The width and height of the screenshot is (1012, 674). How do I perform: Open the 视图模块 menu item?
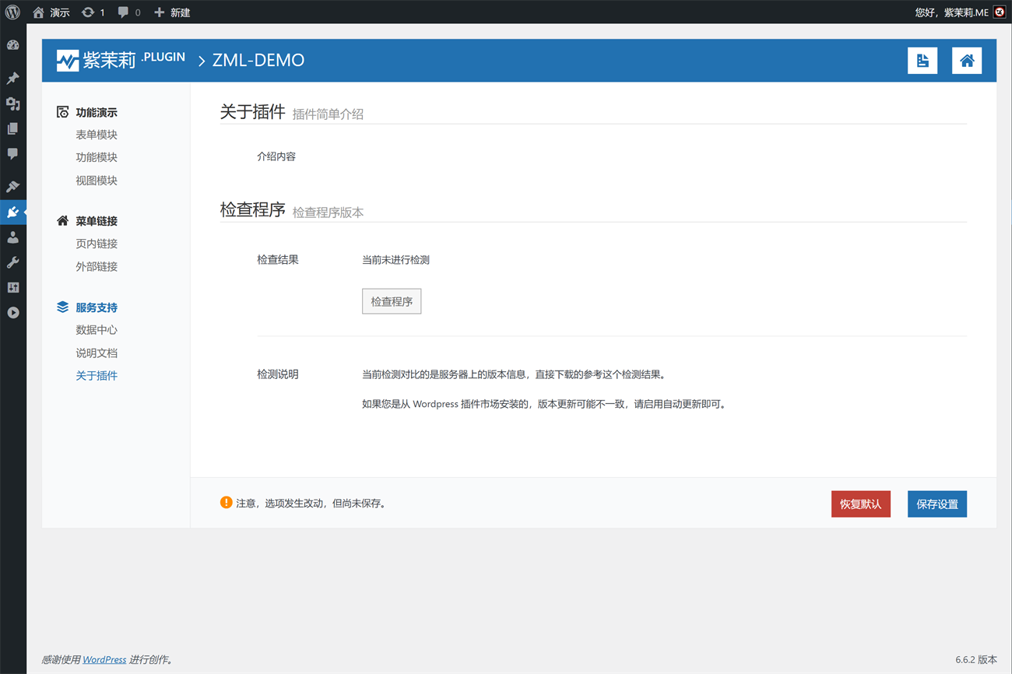97,181
